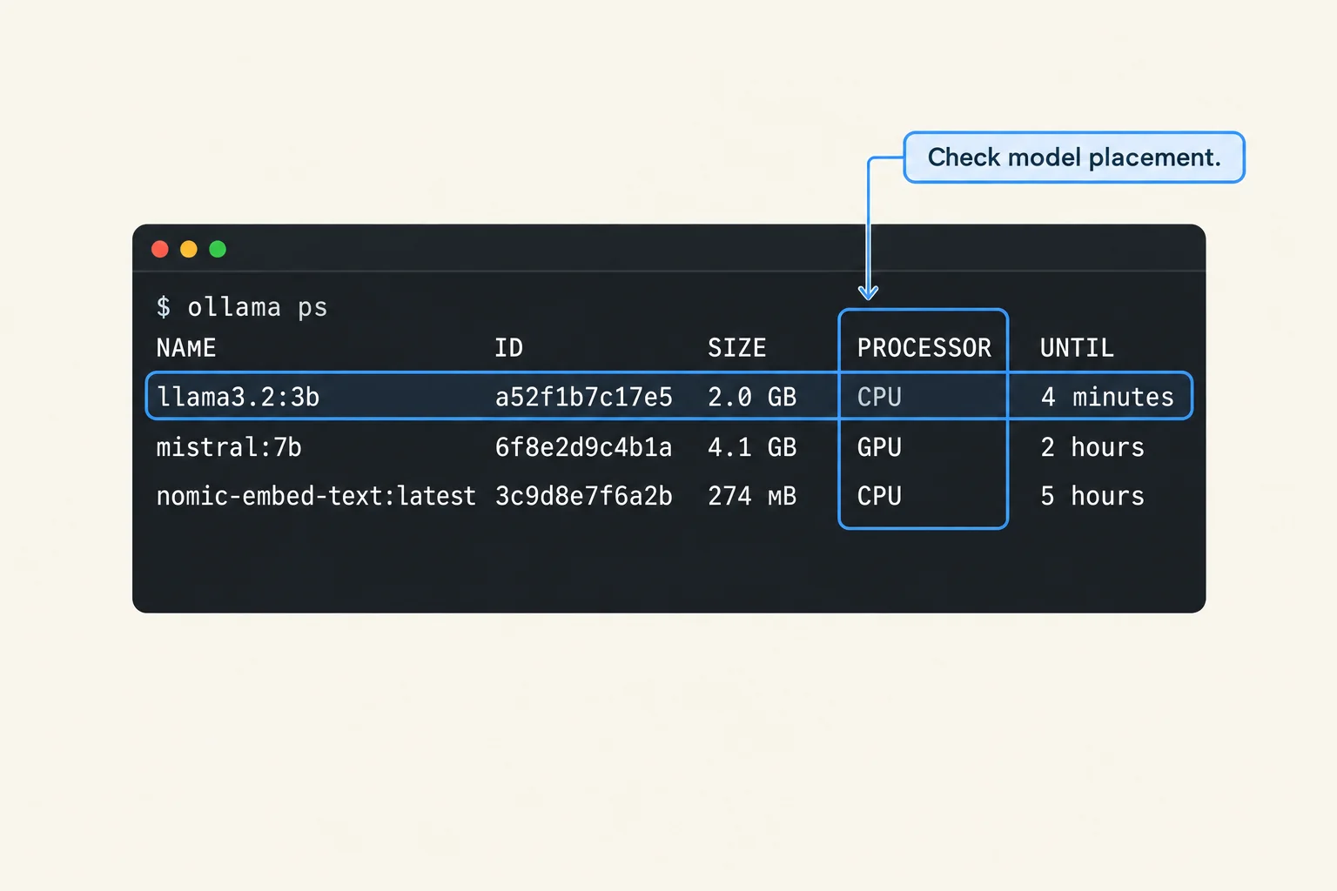
Task: Click the CPU value in nomic-embed-text row
Action: click(879, 496)
